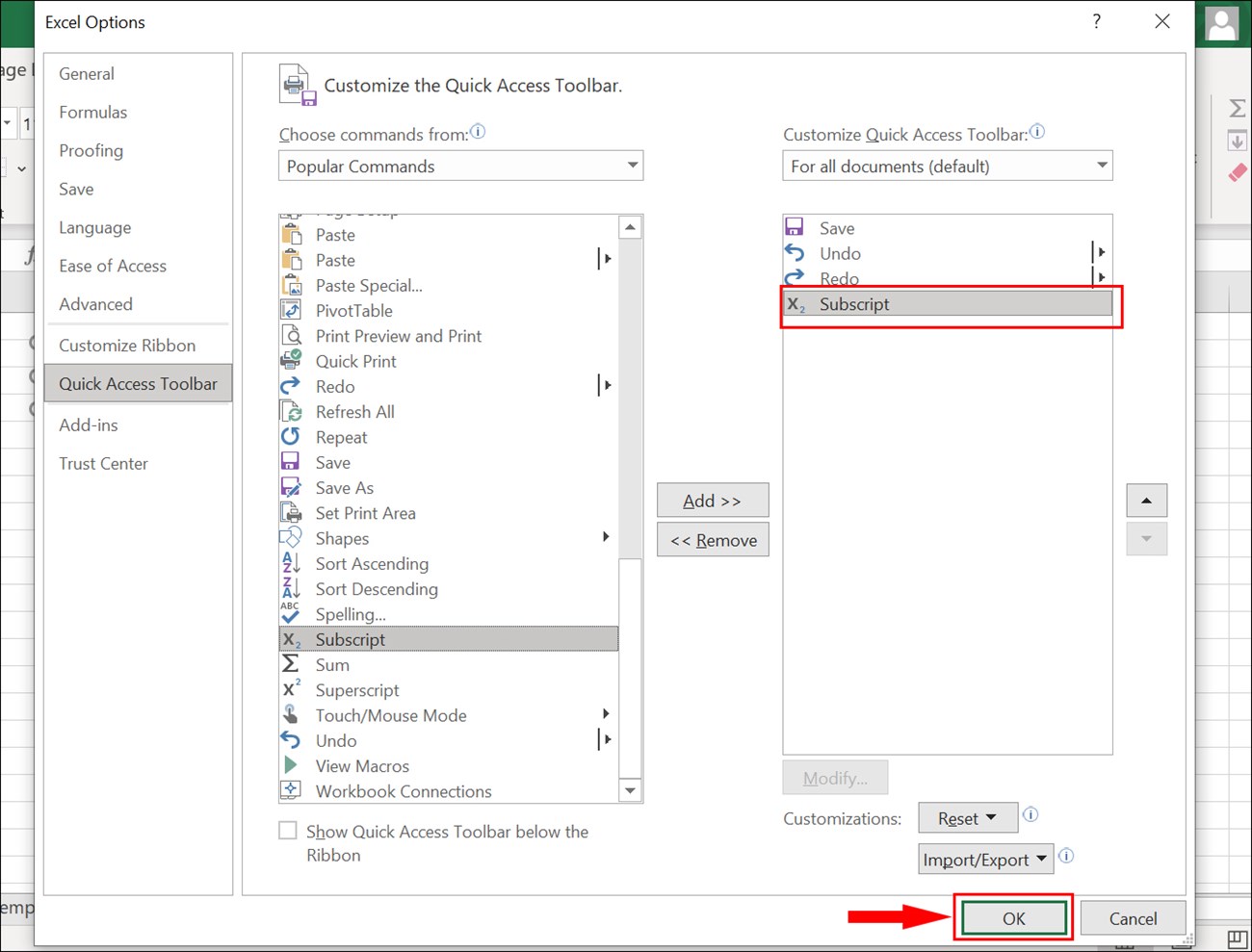Close the Excel Options dialog
The width and height of the screenshot is (1252, 952).
pos(1162,21)
